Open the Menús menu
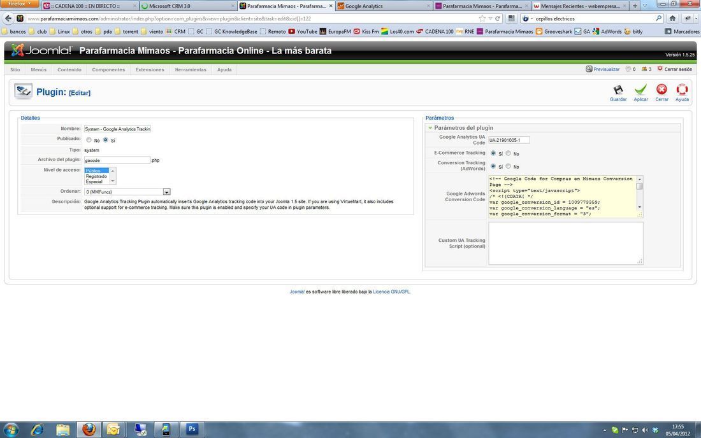701x438 pixels. (x=38, y=69)
